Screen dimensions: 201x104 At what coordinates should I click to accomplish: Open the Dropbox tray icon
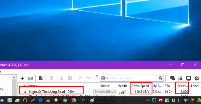174,101
